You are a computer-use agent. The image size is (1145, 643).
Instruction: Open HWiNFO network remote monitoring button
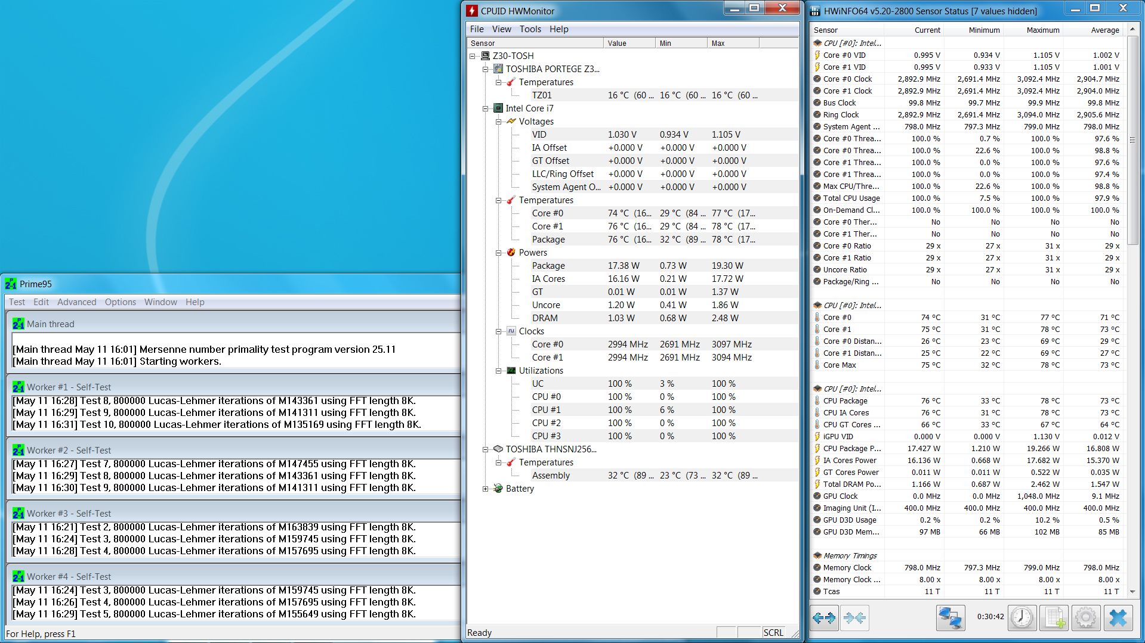coord(950,618)
